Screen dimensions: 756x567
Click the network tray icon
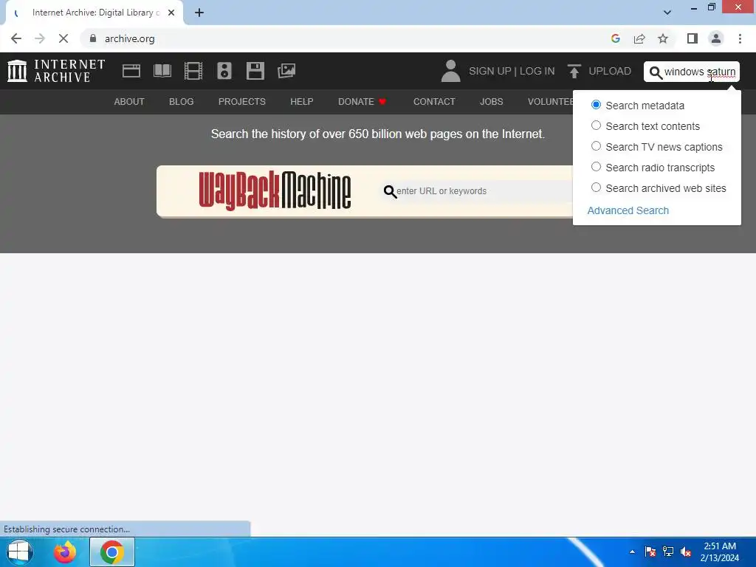[x=667, y=551]
